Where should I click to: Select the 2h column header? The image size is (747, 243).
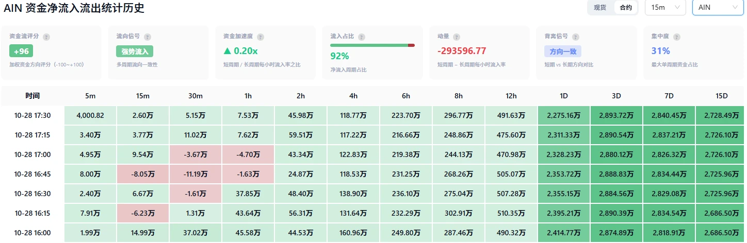click(301, 96)
